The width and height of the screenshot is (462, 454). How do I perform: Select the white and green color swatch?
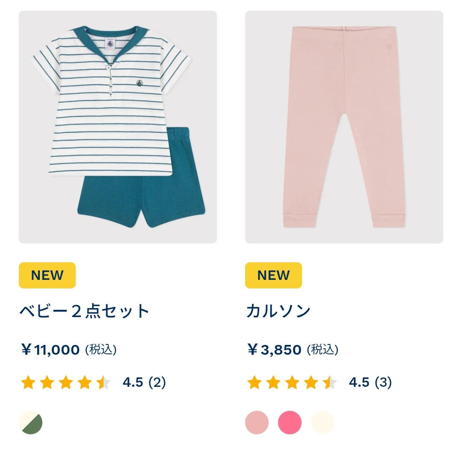(31, 422)
